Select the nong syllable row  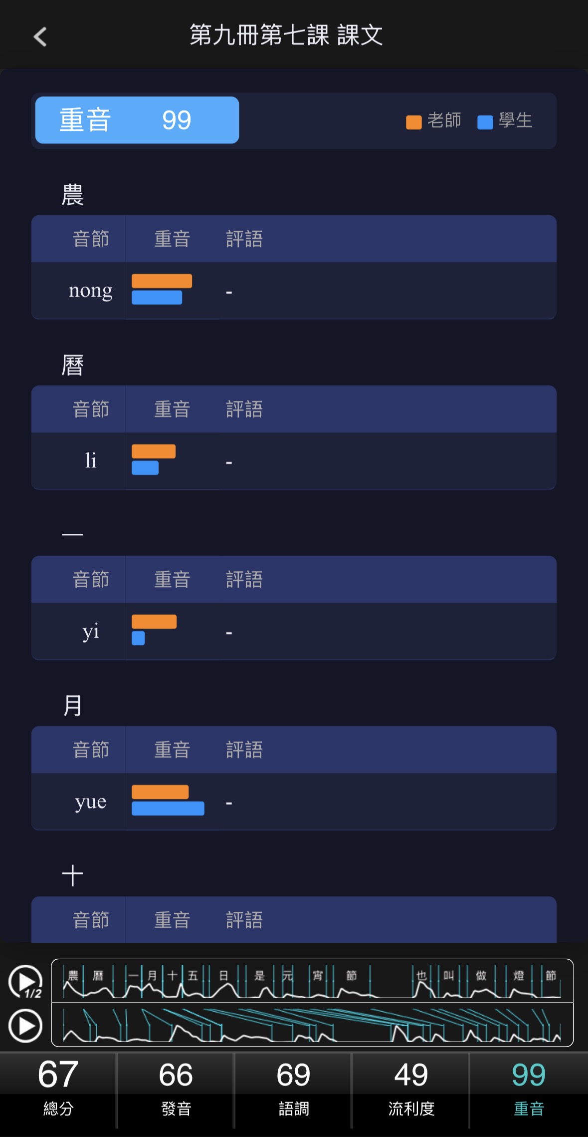[x=294, y=291]
